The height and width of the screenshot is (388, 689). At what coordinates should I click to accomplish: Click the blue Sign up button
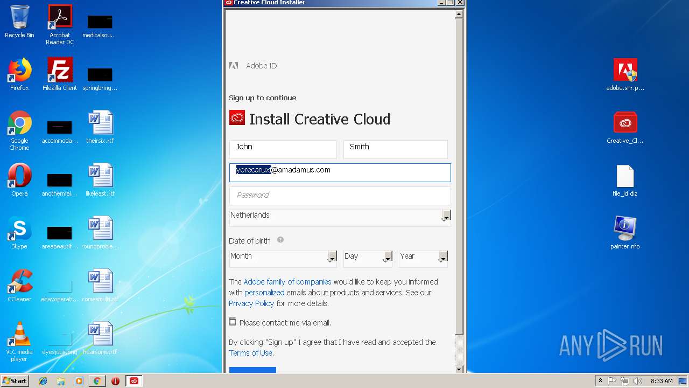click(x=252, y=370)
